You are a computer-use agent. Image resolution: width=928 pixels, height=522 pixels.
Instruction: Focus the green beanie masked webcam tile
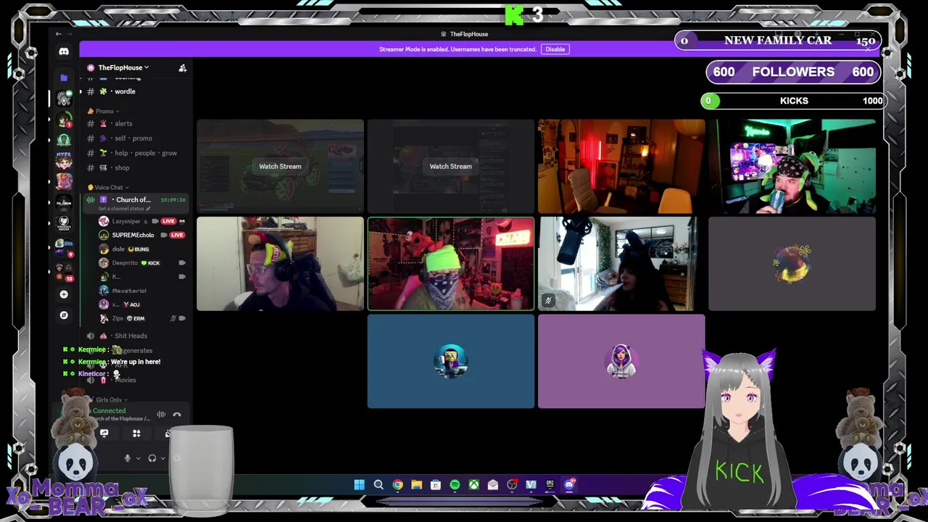coord(451,264)
